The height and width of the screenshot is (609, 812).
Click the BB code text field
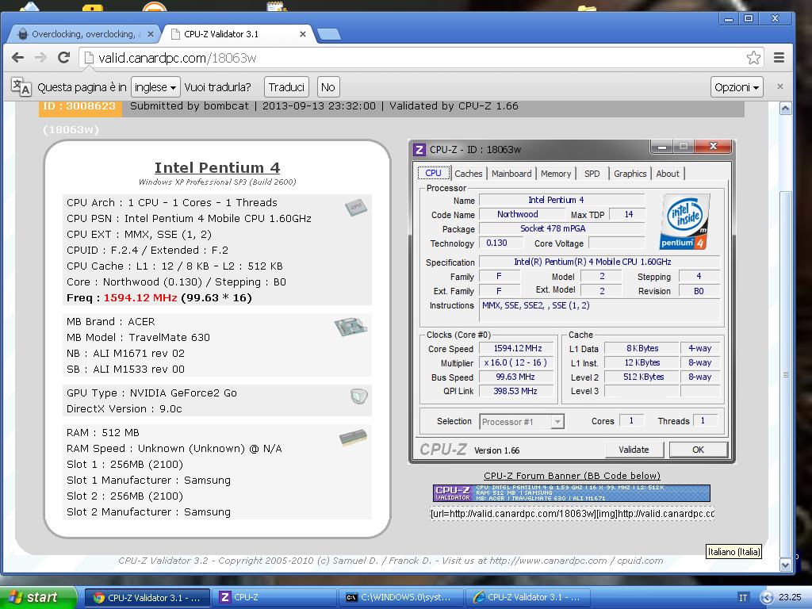point(573,514)
